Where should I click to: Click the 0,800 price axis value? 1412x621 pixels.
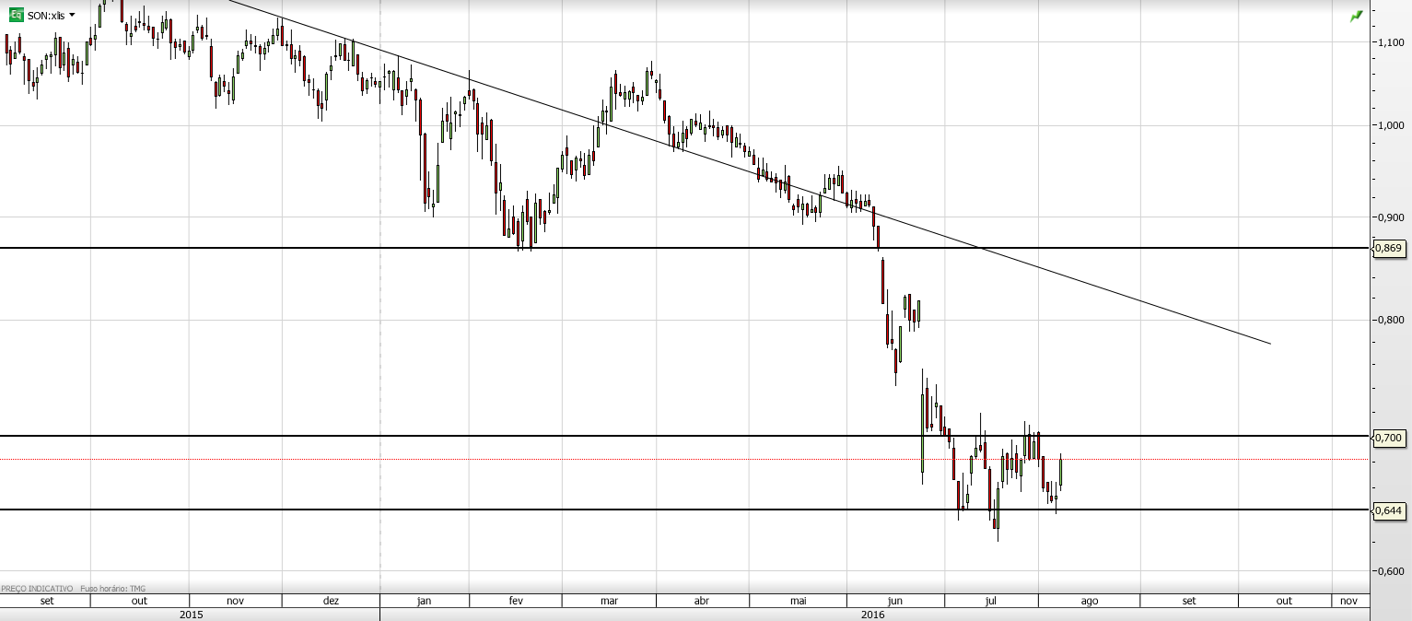pyautogui.click(x=1390, y=320)
